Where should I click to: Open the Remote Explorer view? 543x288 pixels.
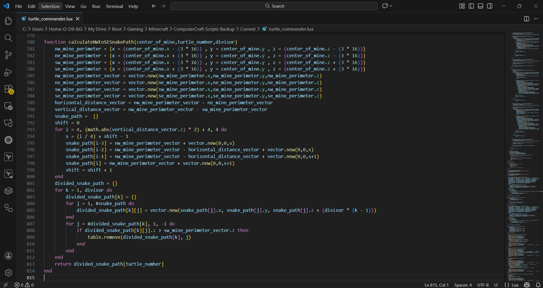8,106
